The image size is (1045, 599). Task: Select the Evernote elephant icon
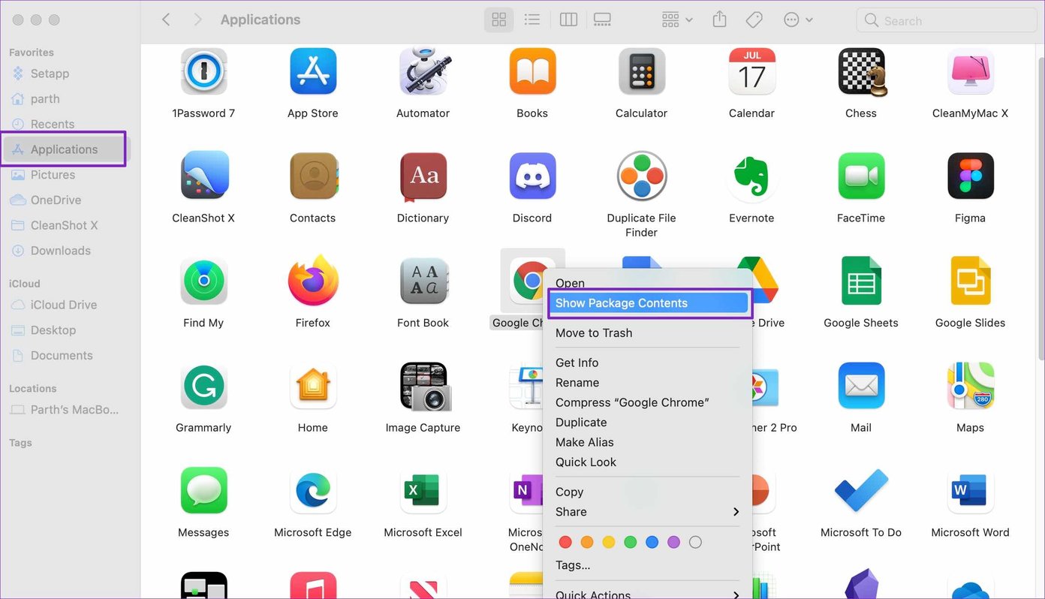click(751, 178)
